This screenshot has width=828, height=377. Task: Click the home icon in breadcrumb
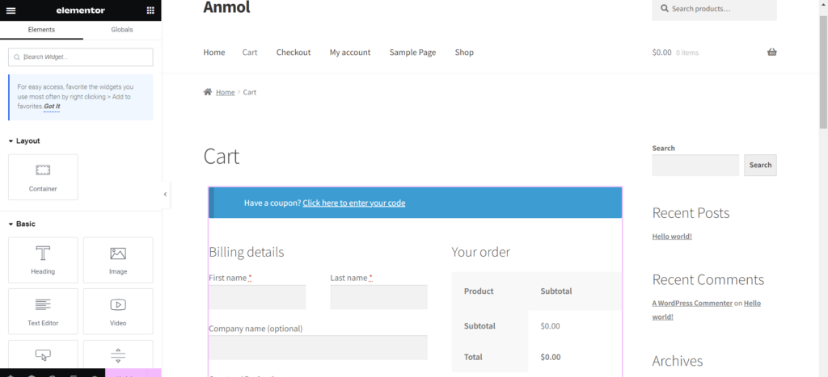(208, 92)
